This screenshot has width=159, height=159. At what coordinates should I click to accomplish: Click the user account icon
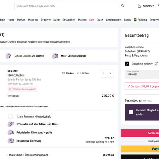(x=139, y=6)
